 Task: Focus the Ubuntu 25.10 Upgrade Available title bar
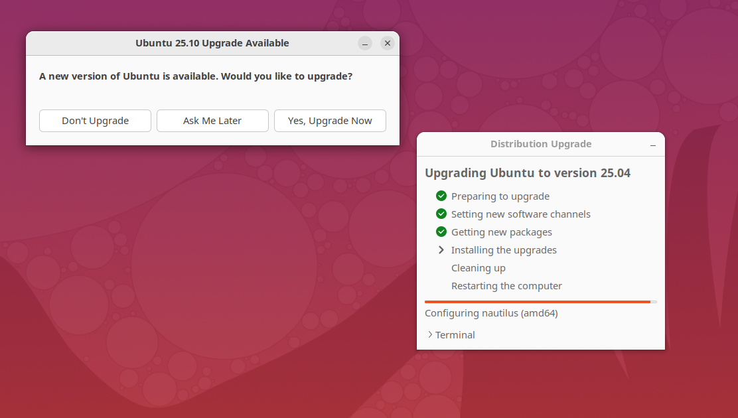(212, 43)
